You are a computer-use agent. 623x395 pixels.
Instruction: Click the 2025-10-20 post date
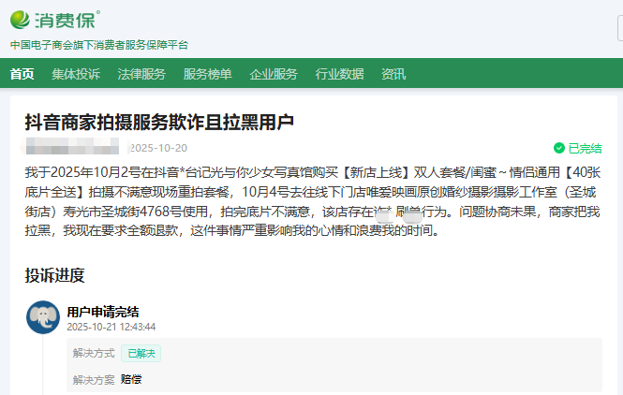point(158,148)
